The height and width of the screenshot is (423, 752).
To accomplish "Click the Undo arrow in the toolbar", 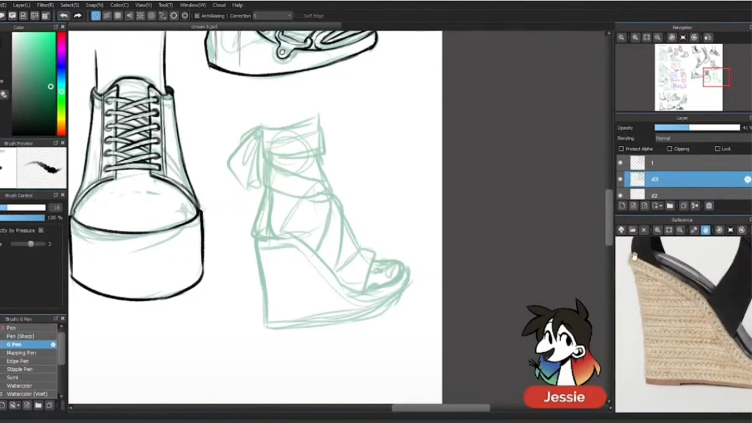I will coord(63,16).
